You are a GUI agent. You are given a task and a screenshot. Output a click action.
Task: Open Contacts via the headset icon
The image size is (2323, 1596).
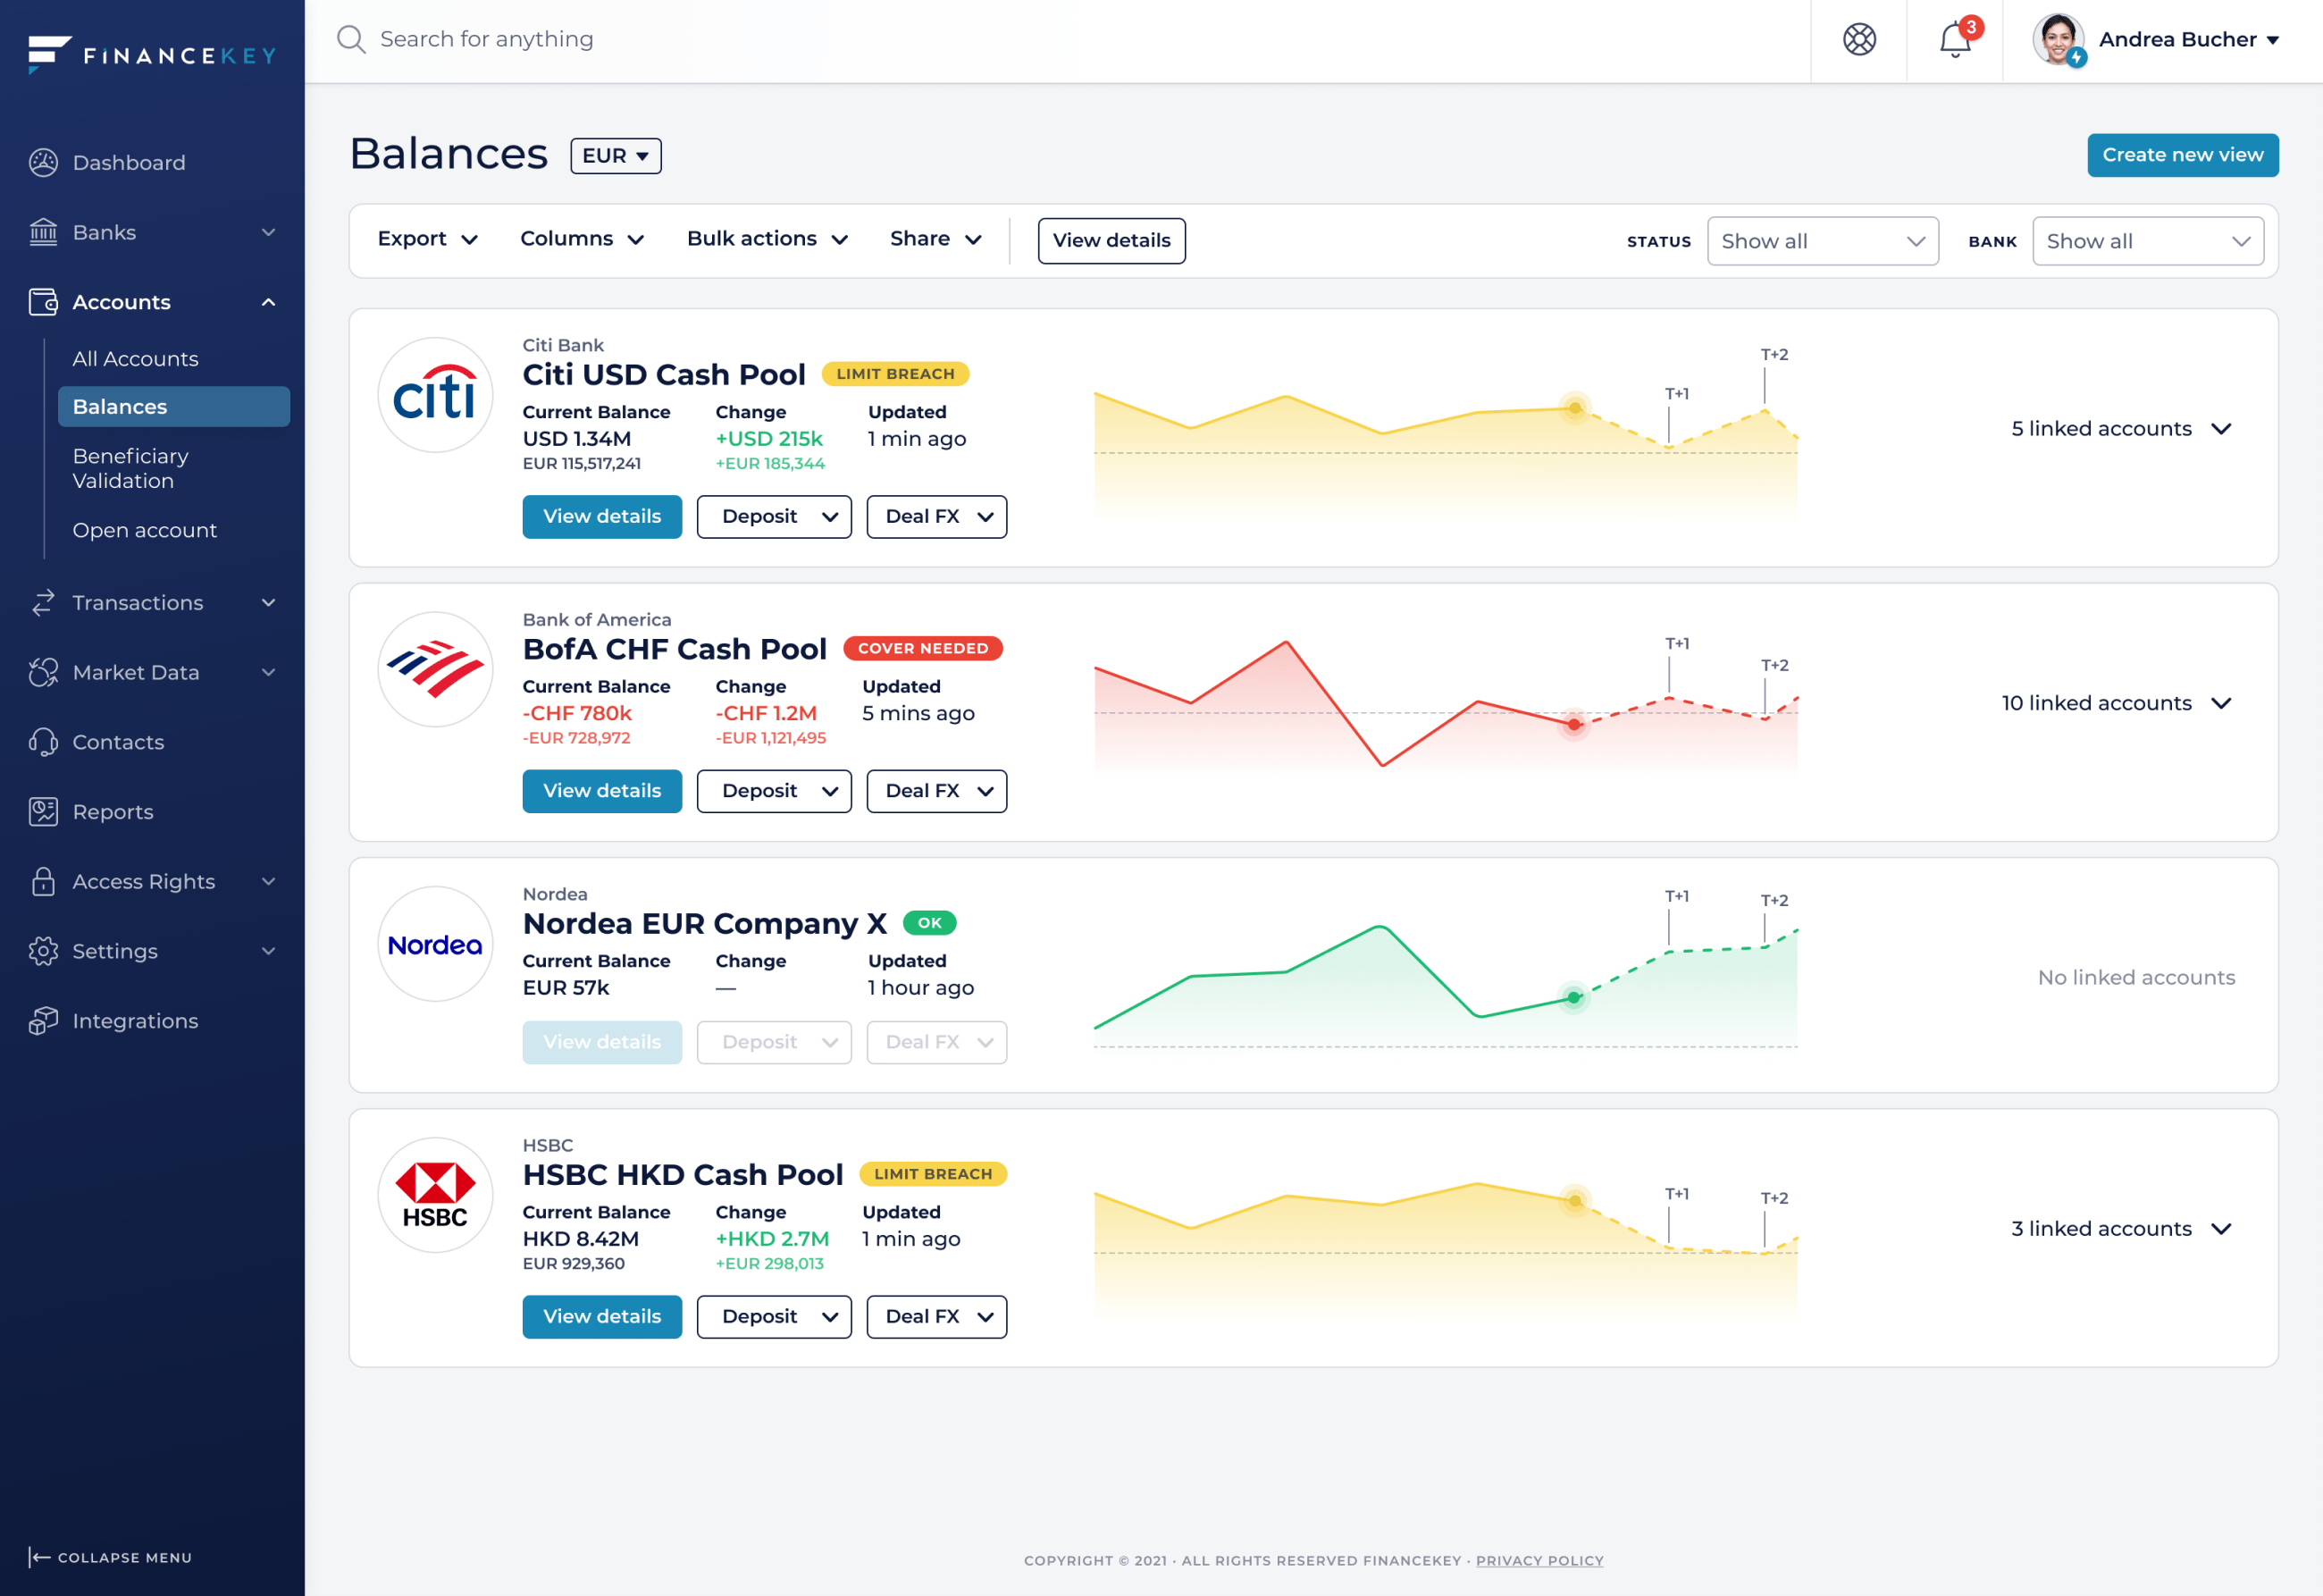tap(43, 742)
